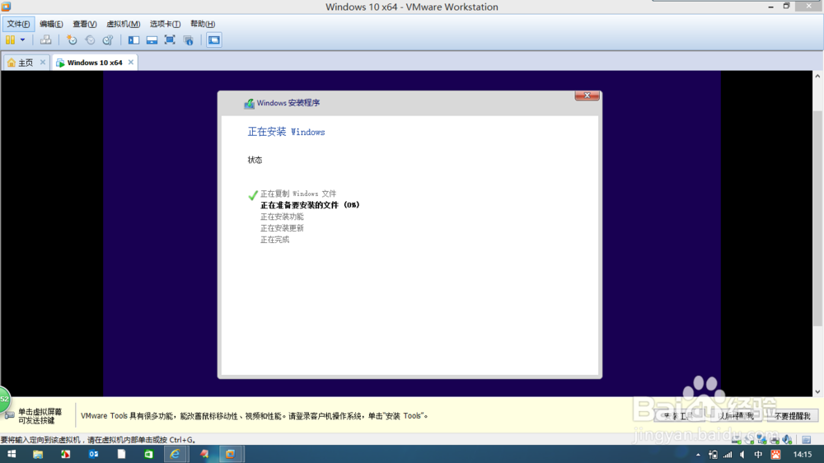Click the volume speaker tray icon
Viewport: 824px width, 463px height.
[742, 455]
